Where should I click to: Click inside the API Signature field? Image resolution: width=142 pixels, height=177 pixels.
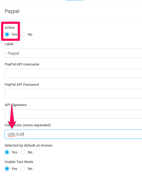[x=73, y=114]
